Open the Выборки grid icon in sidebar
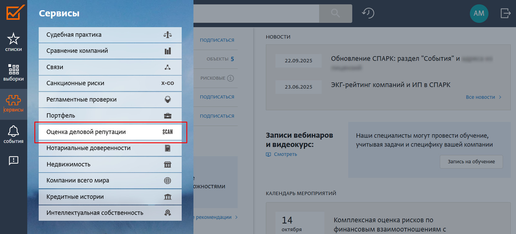 click(13, 73)
